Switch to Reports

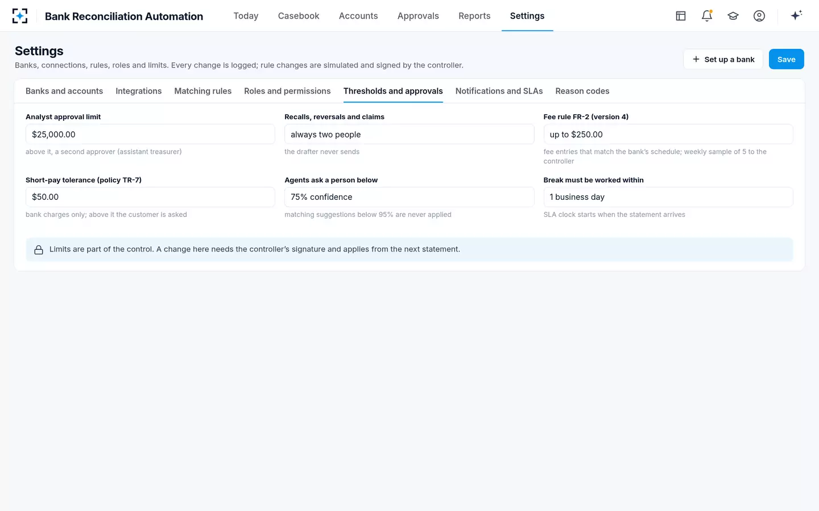click(474, 16)
